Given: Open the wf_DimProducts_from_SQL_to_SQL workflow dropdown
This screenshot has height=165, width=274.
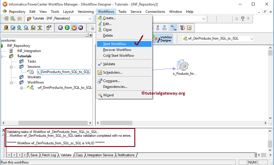Looking at the screenshot, I should pyautogui.click(x=252, y=39).
